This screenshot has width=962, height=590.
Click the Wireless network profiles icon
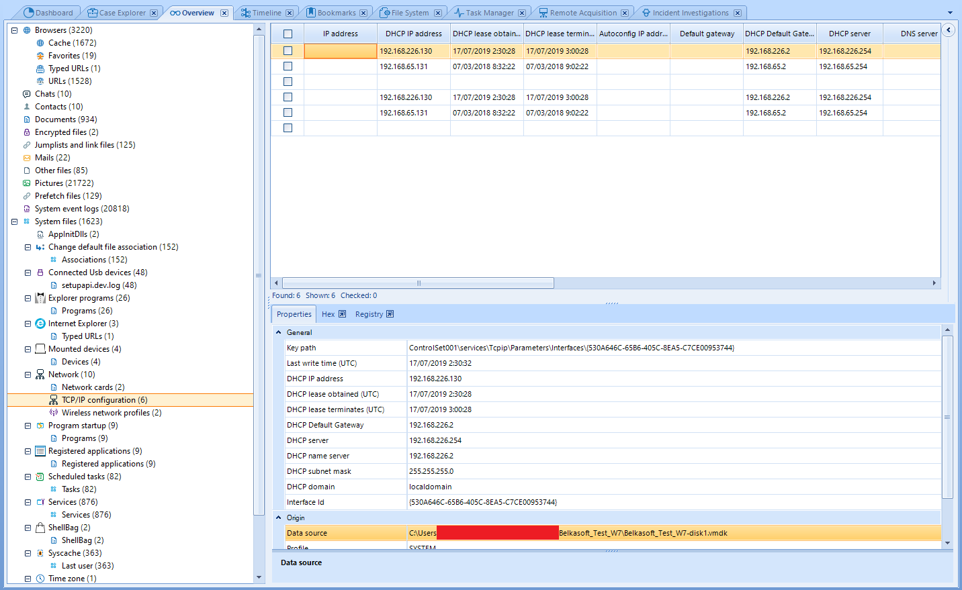point(54,413)
